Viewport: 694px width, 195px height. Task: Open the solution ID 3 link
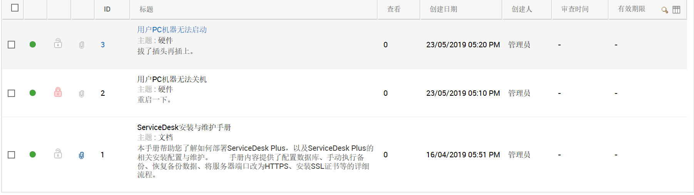pyautogui.click(x=103, y=45)
